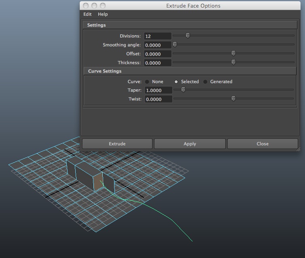Screen dimensions: 305x258
Task: Click the Apply button
Action: coord(190,144)
